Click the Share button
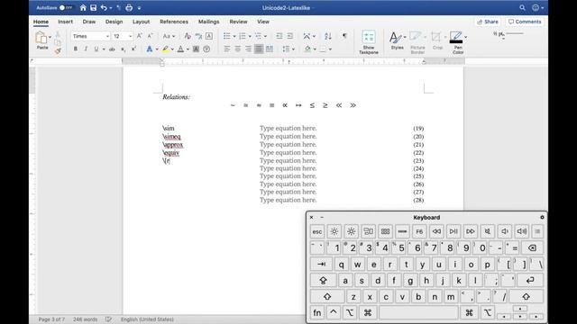577x324 pixels. point(488,22)
